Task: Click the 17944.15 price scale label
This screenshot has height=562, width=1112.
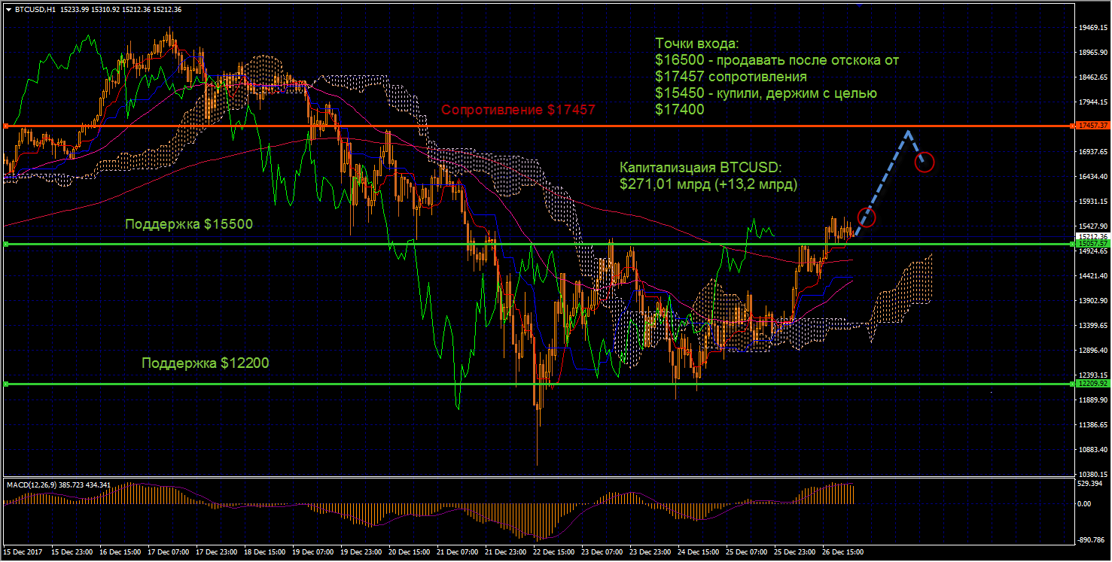Action: pos(1092,102)
